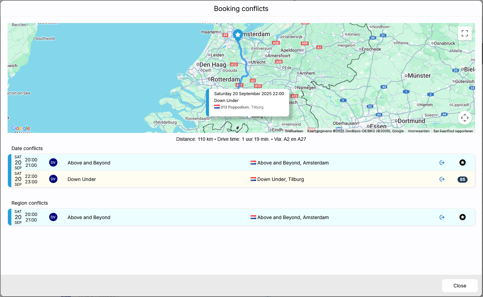Click Sneltoetsen on the map
This screenshot has width=483, height=297.
click(294, 131)
